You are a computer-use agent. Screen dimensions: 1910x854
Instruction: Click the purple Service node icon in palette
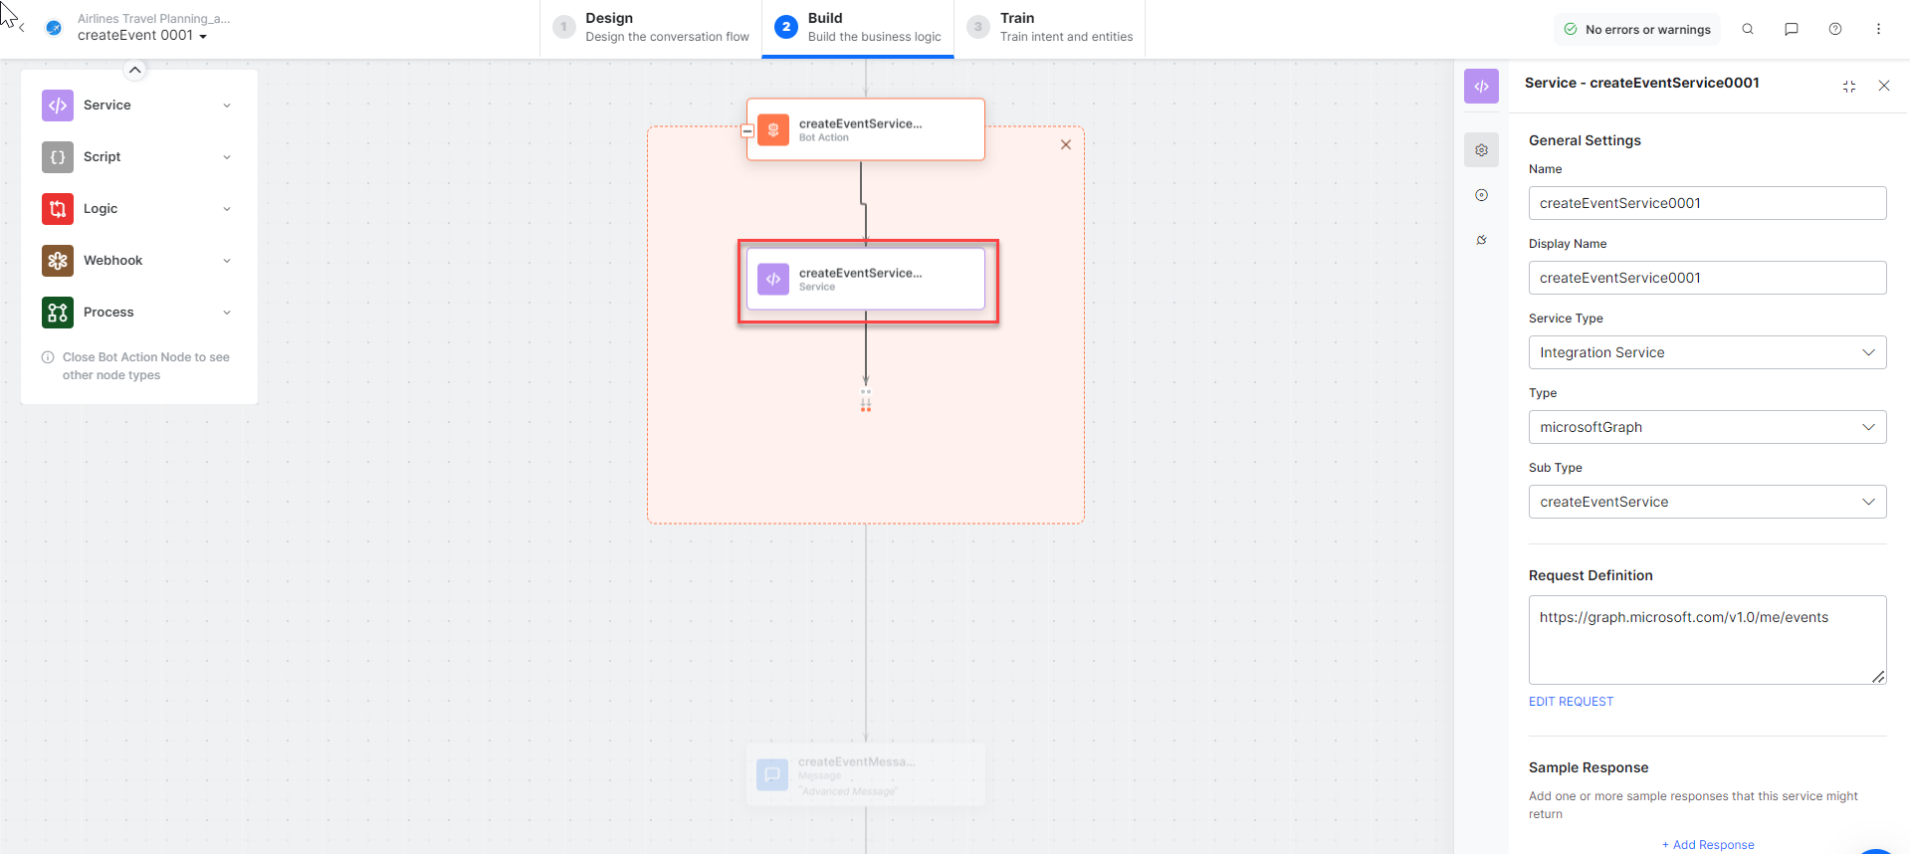pyautogui.click(x=58, y=106)
